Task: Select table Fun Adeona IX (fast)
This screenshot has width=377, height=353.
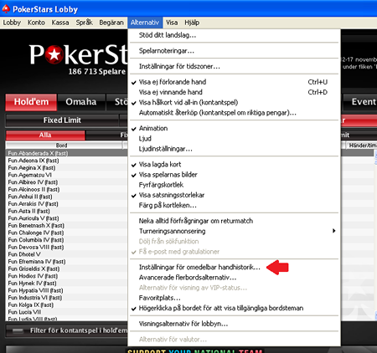Action: pyautogui.click(x=66, y=161)
